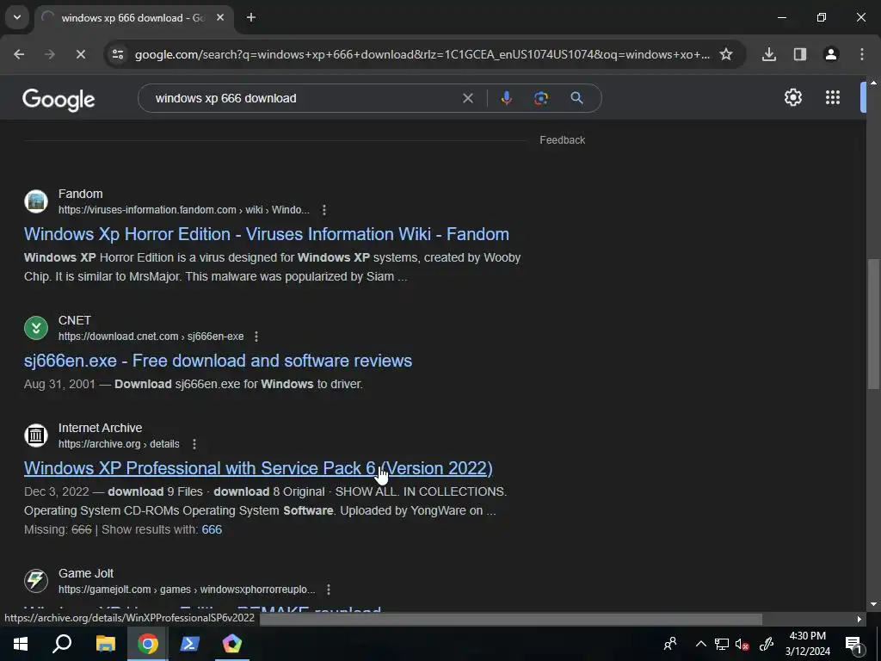Open File Explorer from taskbar

tap(106, 644)
